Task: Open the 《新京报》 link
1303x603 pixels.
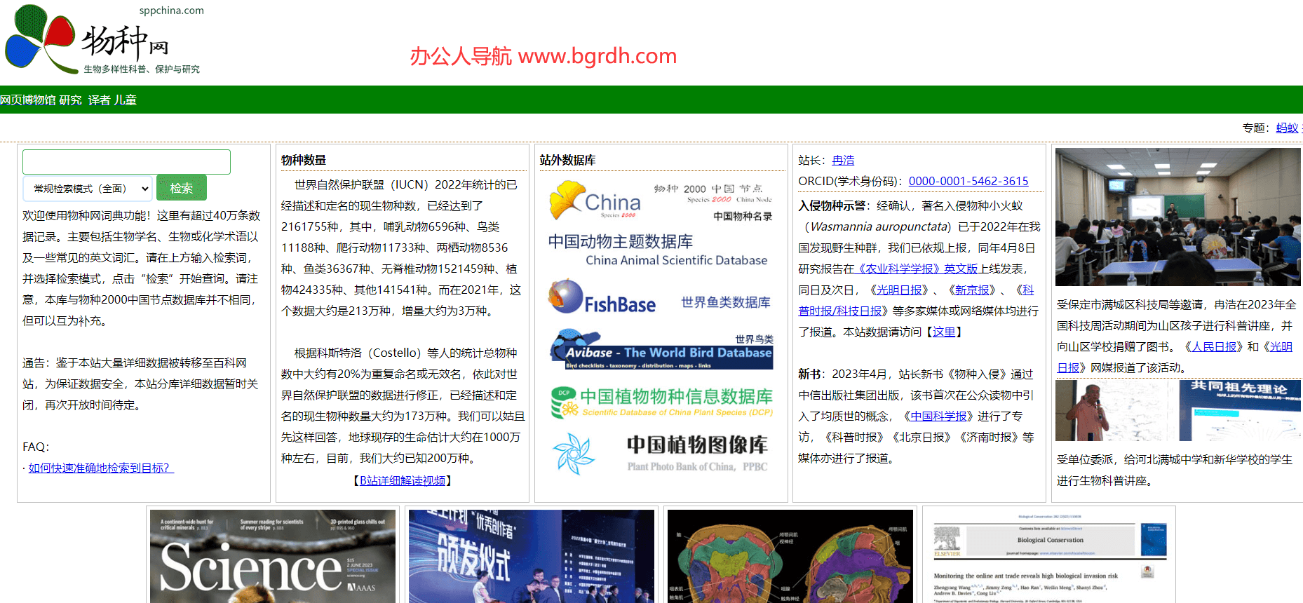Action: [973, 290]
